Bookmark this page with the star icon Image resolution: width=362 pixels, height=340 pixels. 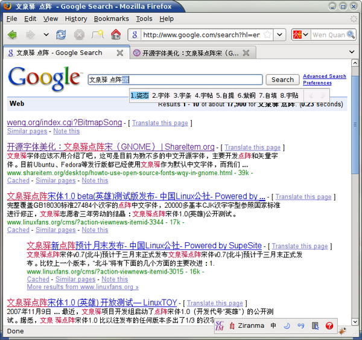pyautogui.click(x=267, y=35)
